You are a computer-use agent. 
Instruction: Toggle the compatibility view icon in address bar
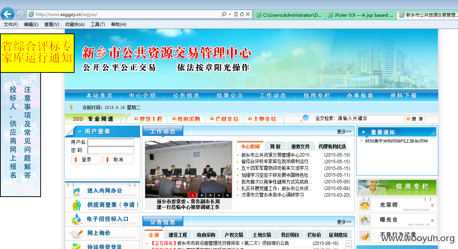[x=236, y=14]
